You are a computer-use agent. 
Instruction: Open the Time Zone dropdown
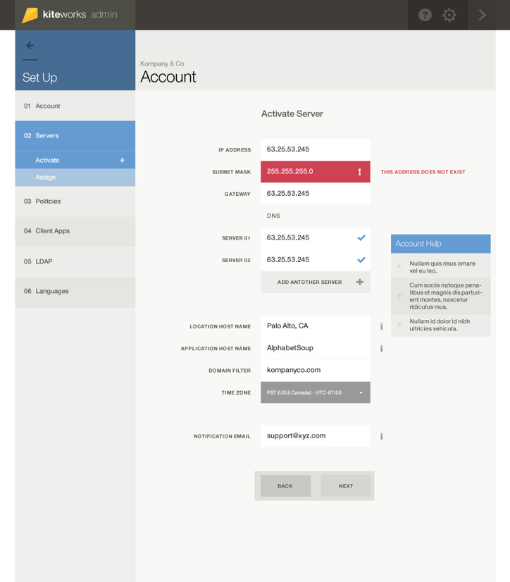click(x=315, y=392)
